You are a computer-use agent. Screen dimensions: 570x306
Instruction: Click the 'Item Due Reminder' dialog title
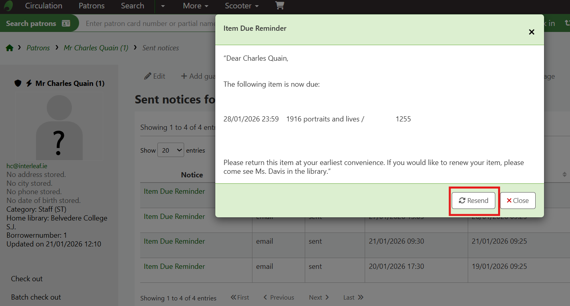[255, 28]
